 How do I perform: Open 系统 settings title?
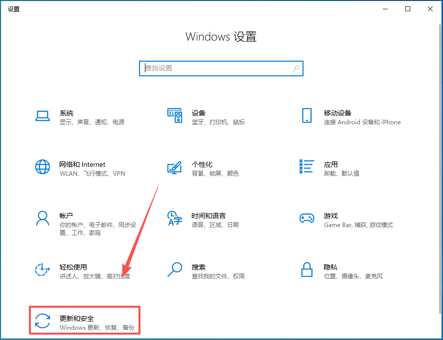pos(67,113)
